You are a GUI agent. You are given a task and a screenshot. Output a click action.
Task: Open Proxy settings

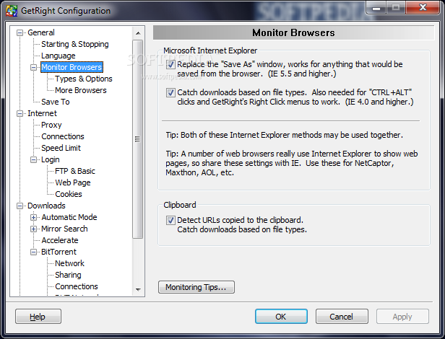[x=51, y=125]
